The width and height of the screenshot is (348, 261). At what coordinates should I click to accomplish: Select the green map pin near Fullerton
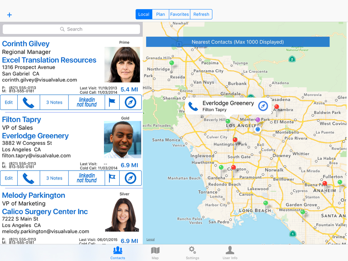click(x=340, y=182)
